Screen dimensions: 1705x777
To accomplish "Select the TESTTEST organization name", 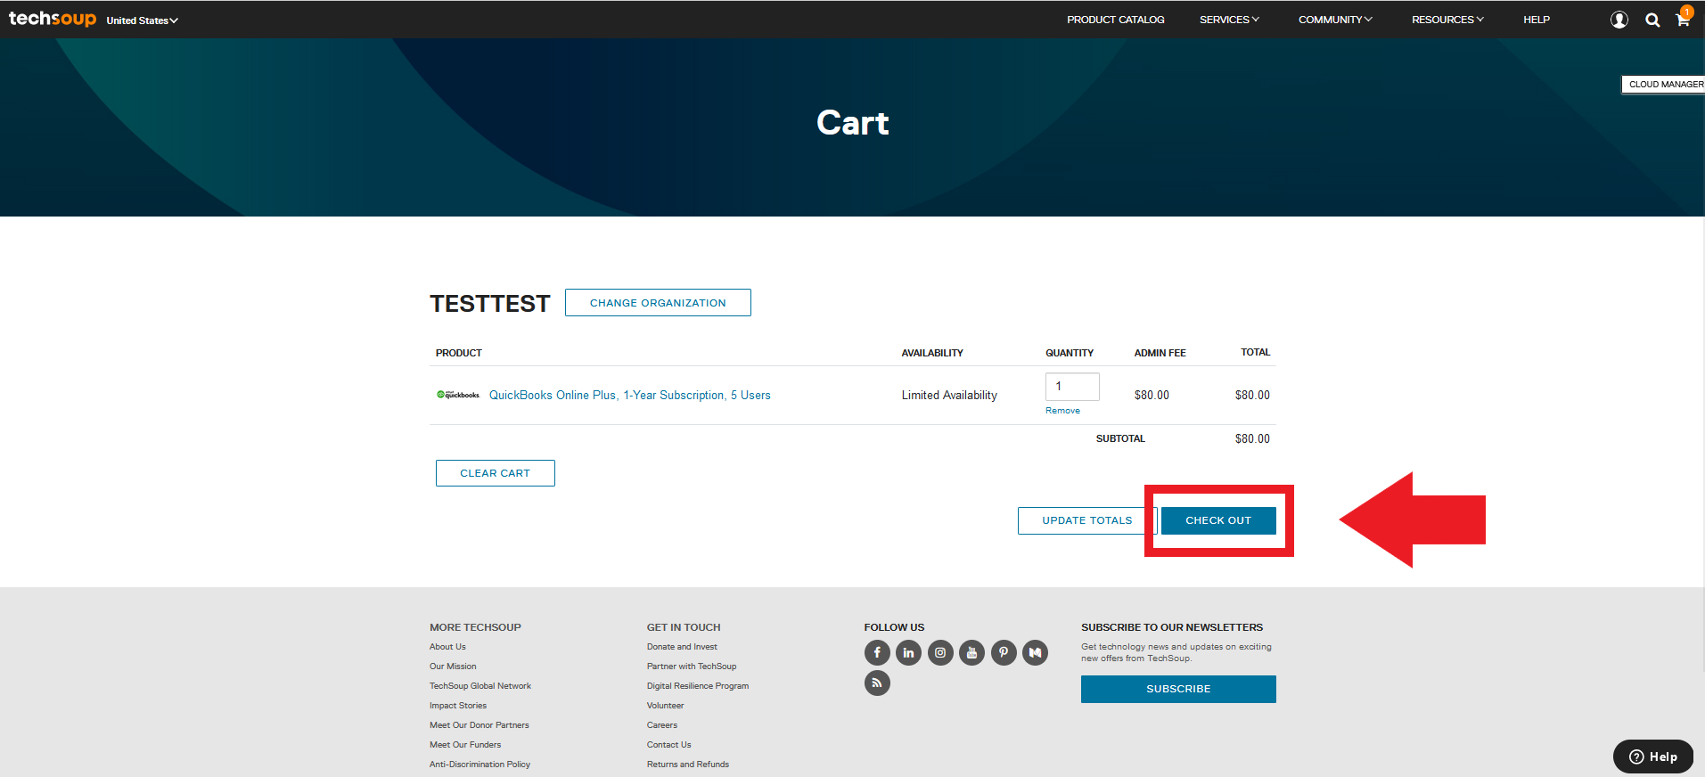I will [490, 304].
